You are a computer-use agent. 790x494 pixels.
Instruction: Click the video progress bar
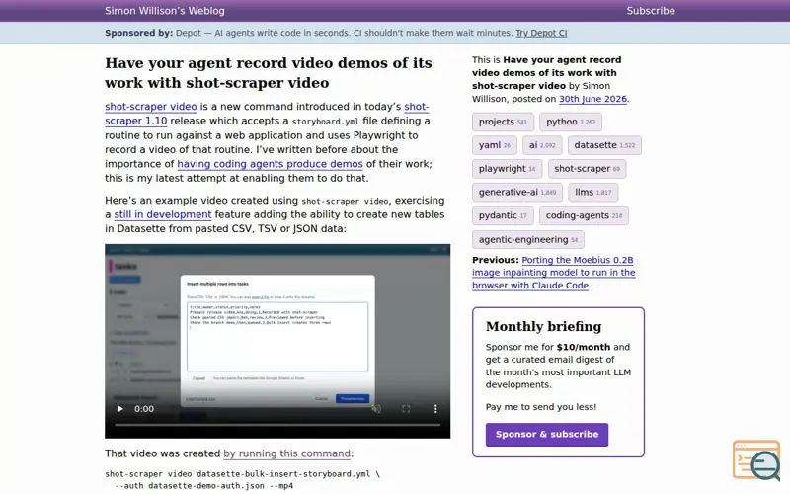[277, 425]
